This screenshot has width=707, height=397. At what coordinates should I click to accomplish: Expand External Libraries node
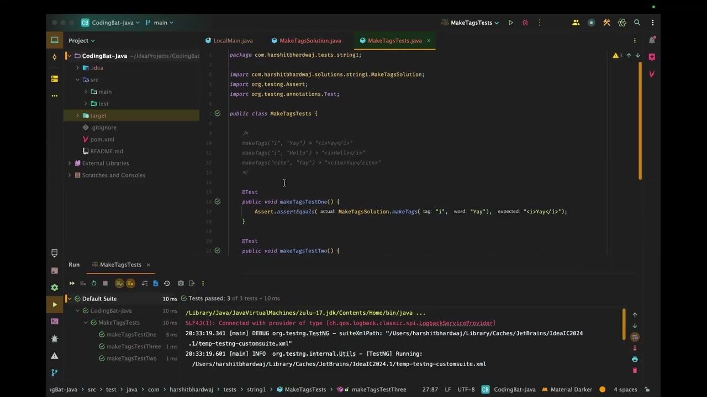pyautogui.click(x=70, y=163)
